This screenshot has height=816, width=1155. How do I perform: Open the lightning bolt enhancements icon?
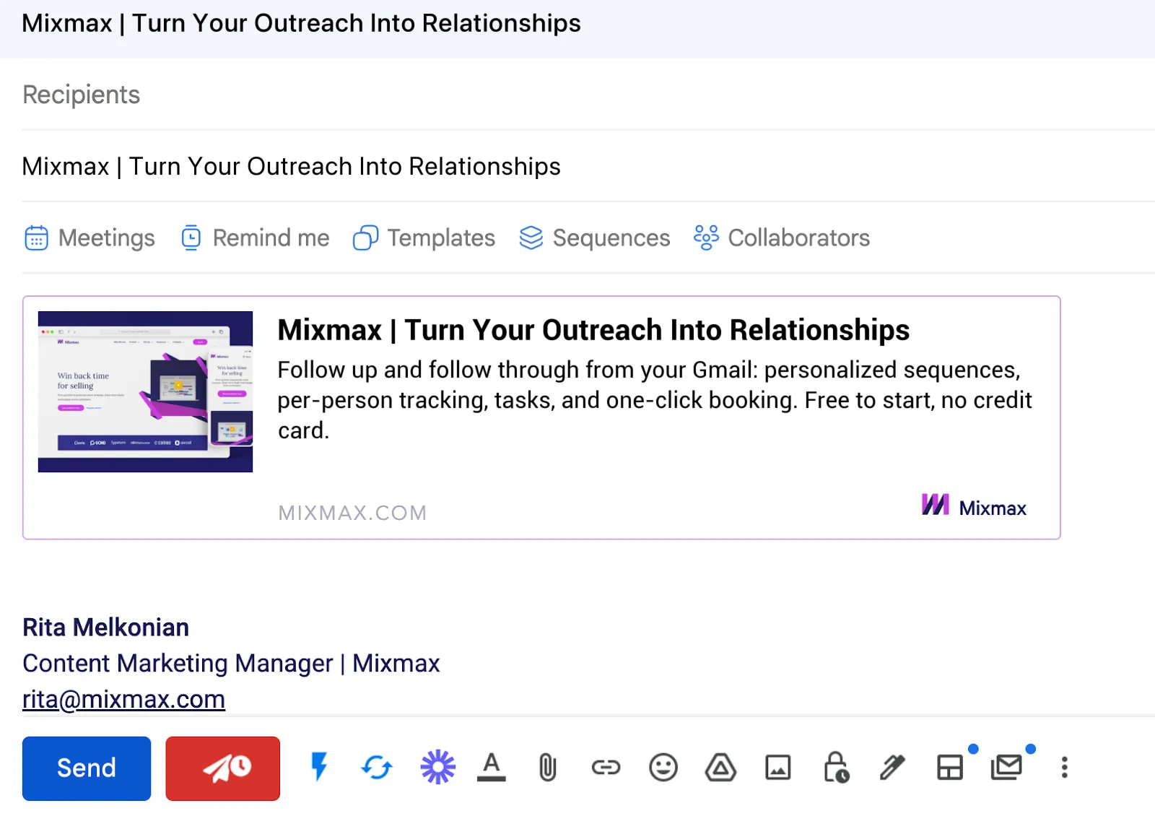tap(319, 767)
